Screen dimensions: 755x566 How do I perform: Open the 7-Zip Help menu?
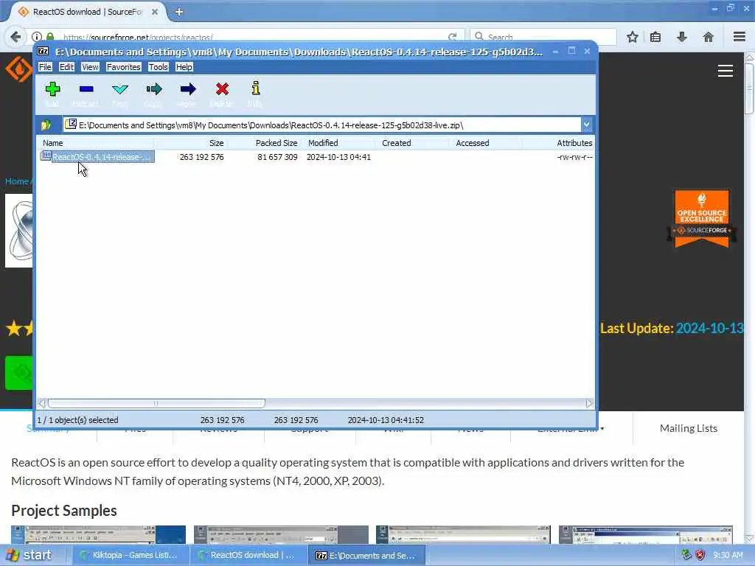(184, 67)
